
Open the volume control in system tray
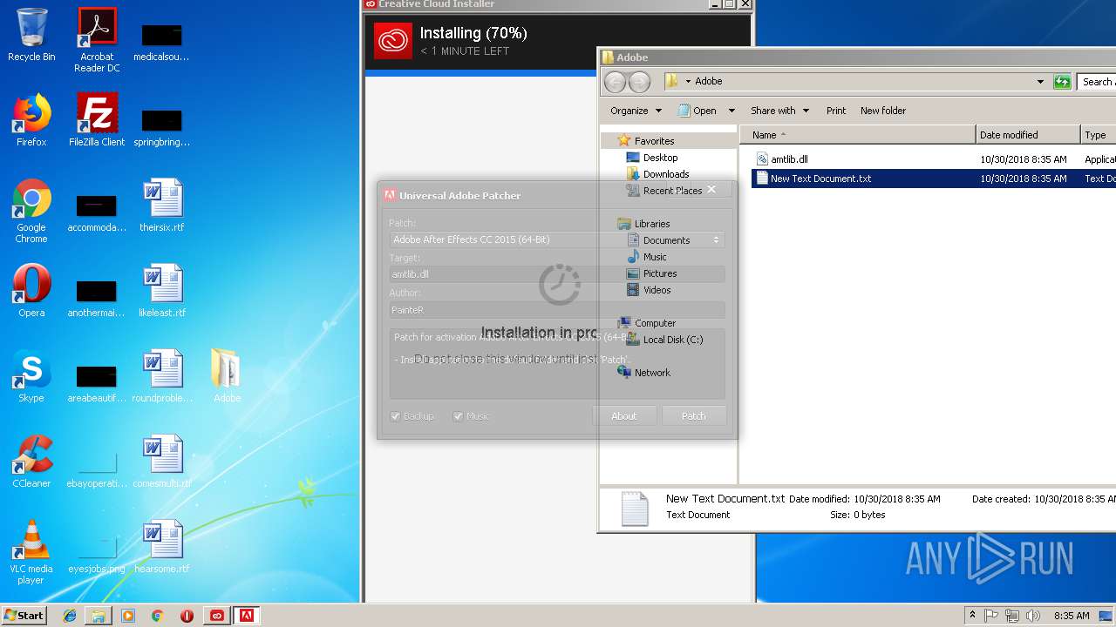tap(1033, 616)
